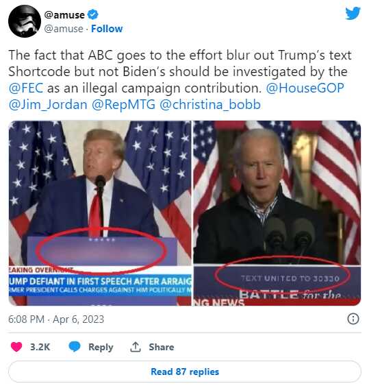Click the share upload arrow icon
The image size is (369, 388).
[135, 347]
